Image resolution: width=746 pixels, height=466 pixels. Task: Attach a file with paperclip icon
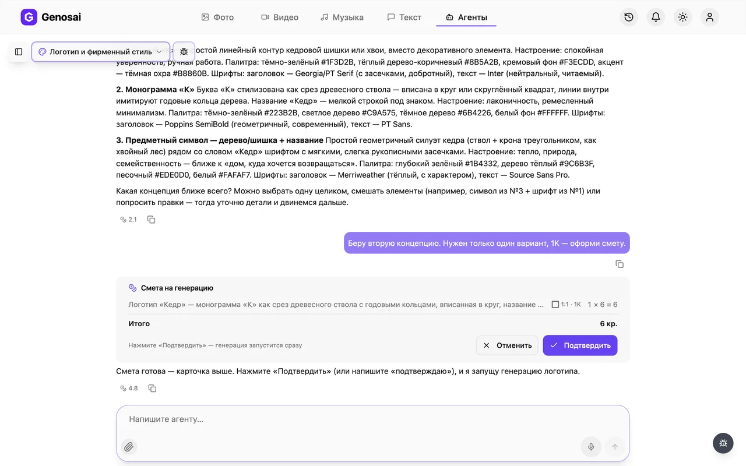[129, 447]
